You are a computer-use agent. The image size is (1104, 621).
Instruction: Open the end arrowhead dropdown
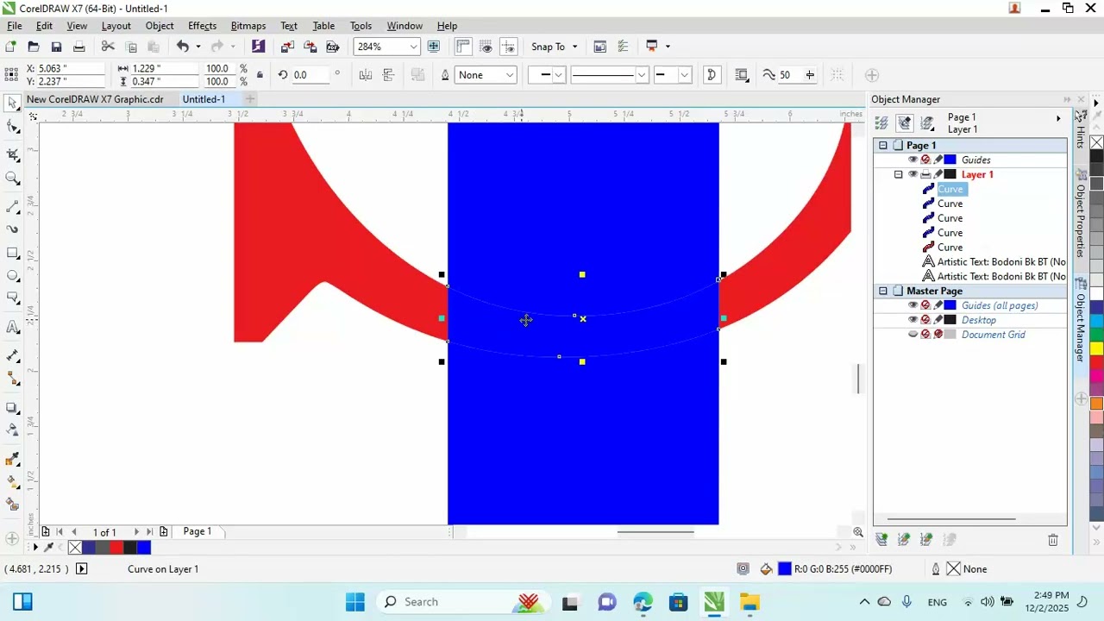685,75
